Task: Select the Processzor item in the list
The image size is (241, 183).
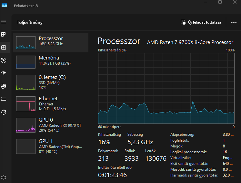Action: (51, 43)
